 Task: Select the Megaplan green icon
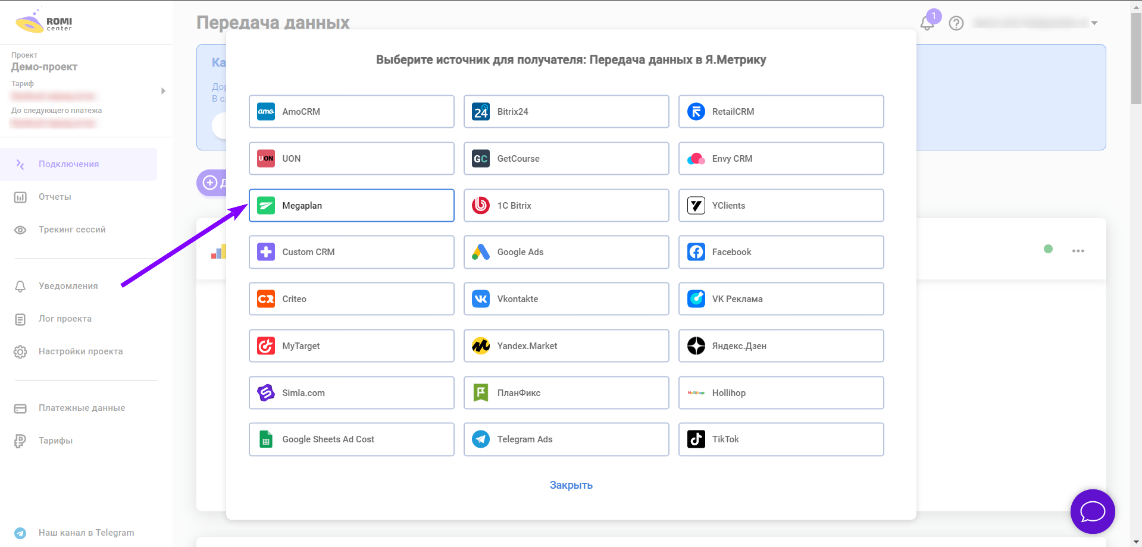point(266,205)
